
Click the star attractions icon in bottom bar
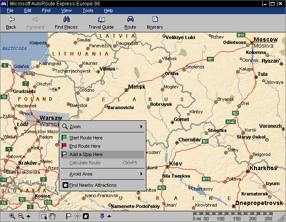pos(86,216)
